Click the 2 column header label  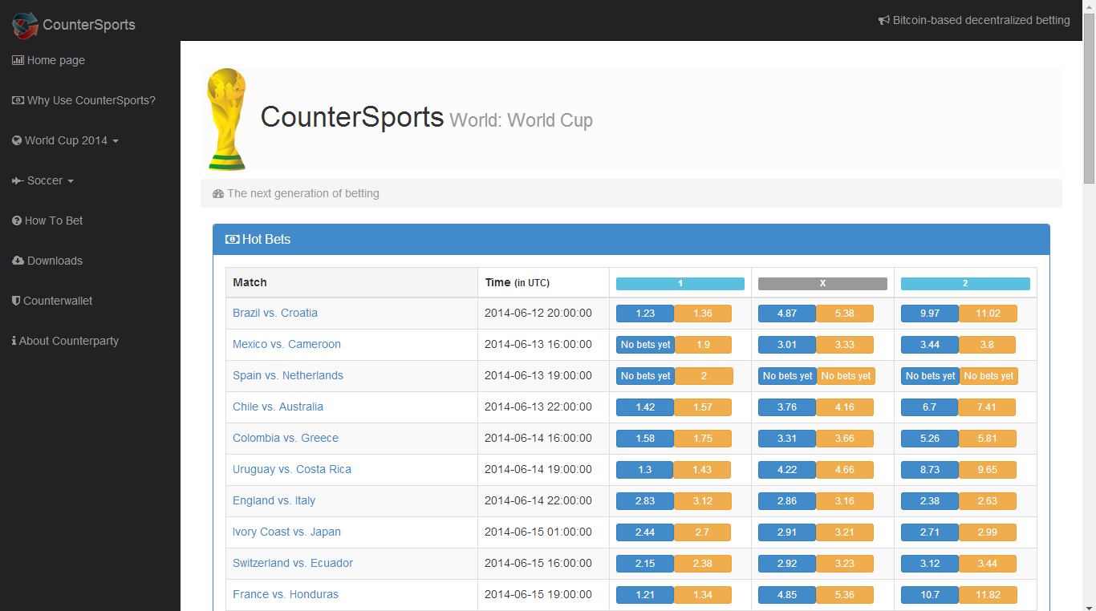tap(965, 284)
